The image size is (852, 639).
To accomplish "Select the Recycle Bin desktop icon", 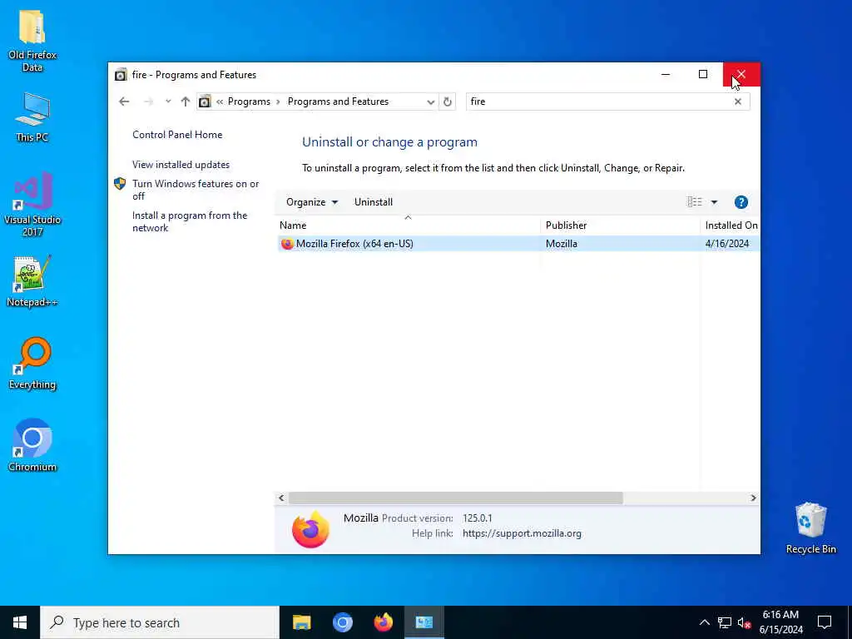I will [810, 528].
